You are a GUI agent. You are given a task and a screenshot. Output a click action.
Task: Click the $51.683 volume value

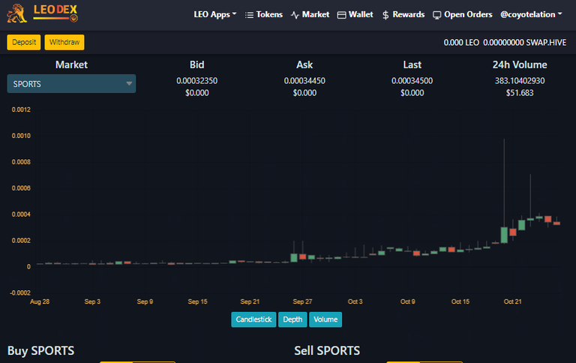pyautogui.click(x=520, y=93)
